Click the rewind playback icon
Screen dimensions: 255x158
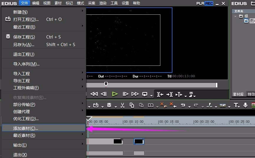94,94
